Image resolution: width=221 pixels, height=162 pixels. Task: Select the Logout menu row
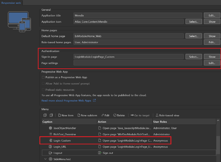click(129, 153)
